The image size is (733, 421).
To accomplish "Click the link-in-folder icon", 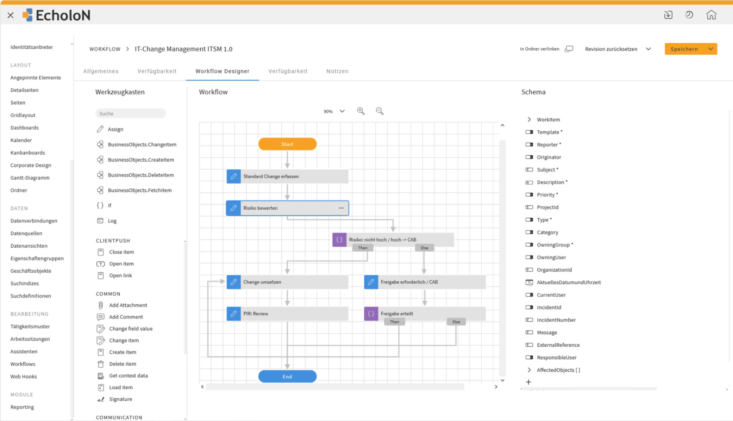I will (x=569, y=49).
